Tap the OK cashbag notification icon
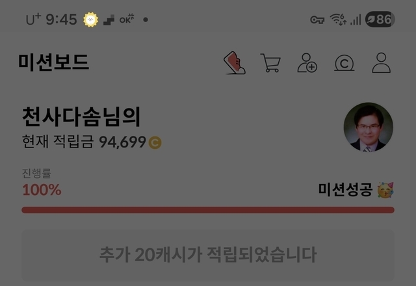 (127, 19)
